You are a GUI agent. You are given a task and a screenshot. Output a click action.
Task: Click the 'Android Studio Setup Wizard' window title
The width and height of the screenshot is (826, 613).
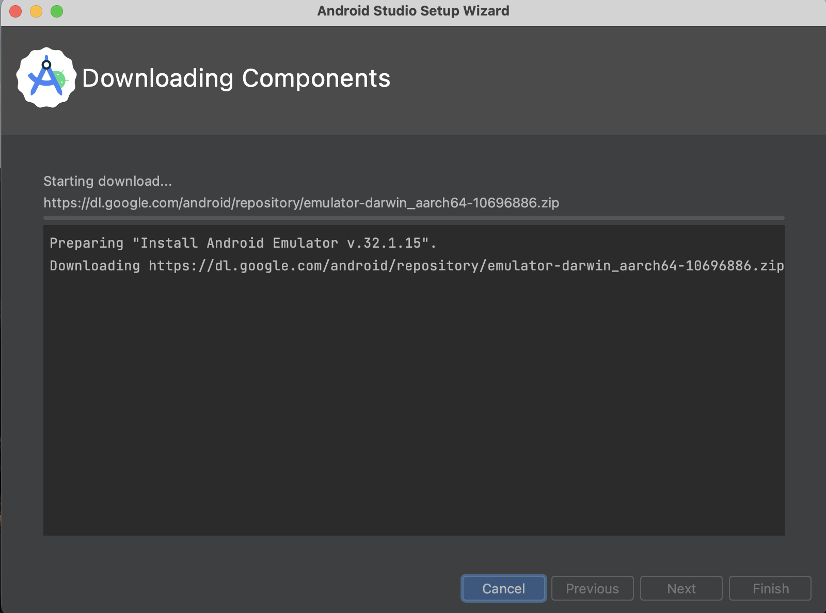click(413, 11)
